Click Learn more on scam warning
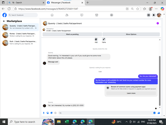166x125 pixels. [x=131, y=93]
